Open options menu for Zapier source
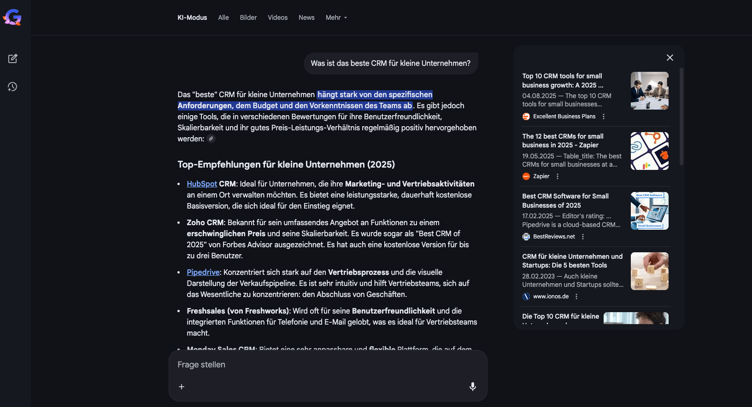Image resolution: width=752 pixels, height=407 pixels. point(558,176)
